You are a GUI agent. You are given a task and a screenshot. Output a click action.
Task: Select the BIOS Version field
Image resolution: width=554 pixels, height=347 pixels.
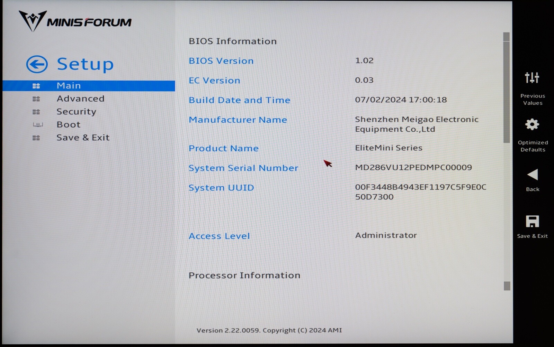[221, 61]
